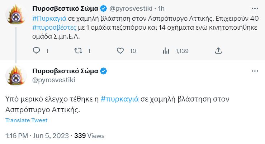Screen dimensions: 265x144
Task: Click the 1h timestamp on first tweet
Action: (161, 8)
